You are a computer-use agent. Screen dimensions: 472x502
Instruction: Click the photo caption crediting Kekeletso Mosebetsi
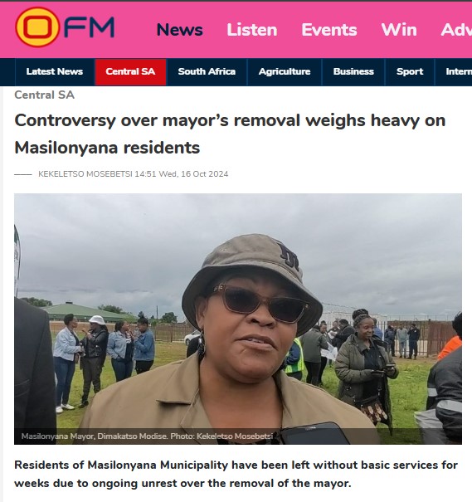coord(147,436)
